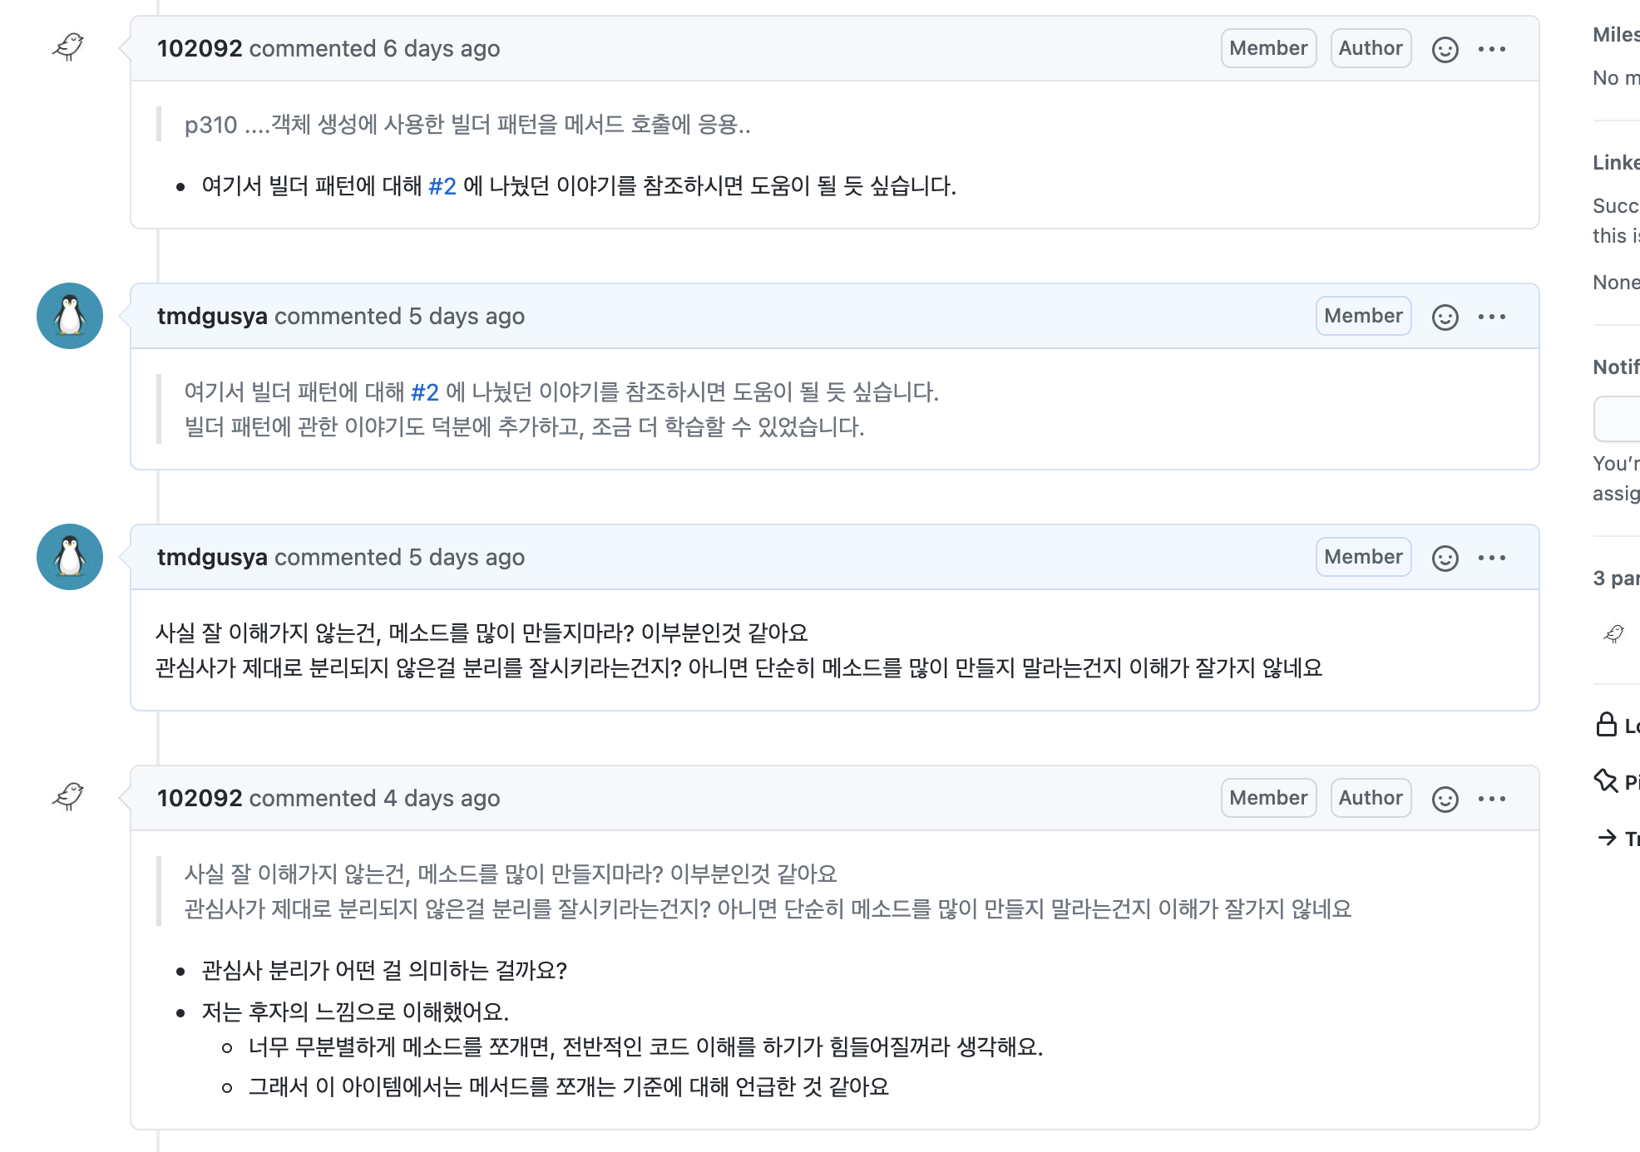Open tmdgusya penguin avatar on first reply

tap(70, 316)
